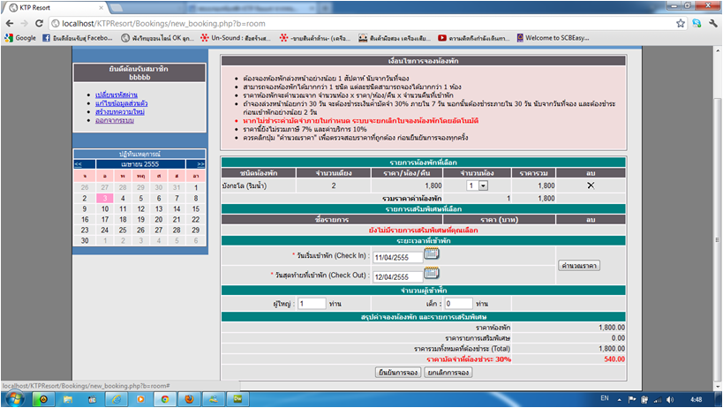Open Dreamweaver from the taskbar

pyautogui.click(x=238, y=399)
